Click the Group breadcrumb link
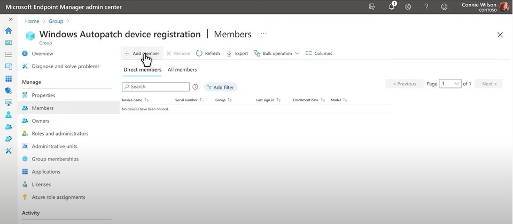The height and width of the screenshot is (224, 513). click(56, 21)
